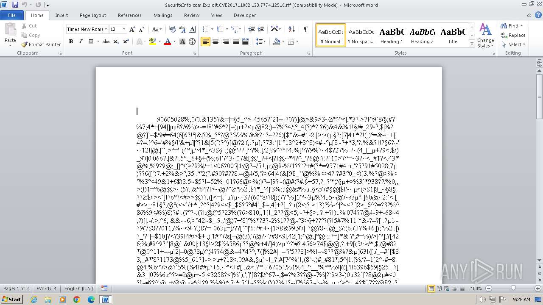Image resolution: width=543 pixels, height=305 pixels.
Task: Click the Grow Font icon
Action: tap(132, 29)
